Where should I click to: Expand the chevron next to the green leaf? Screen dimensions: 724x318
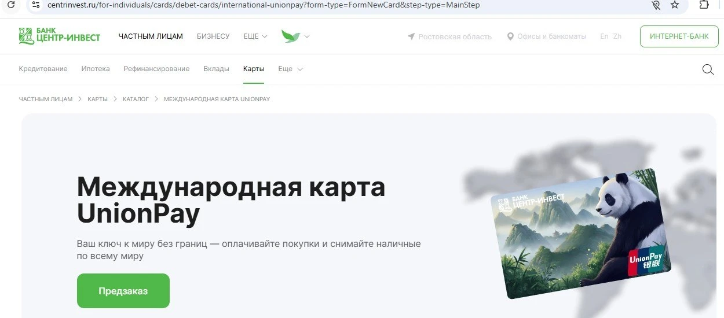(307, 36)
